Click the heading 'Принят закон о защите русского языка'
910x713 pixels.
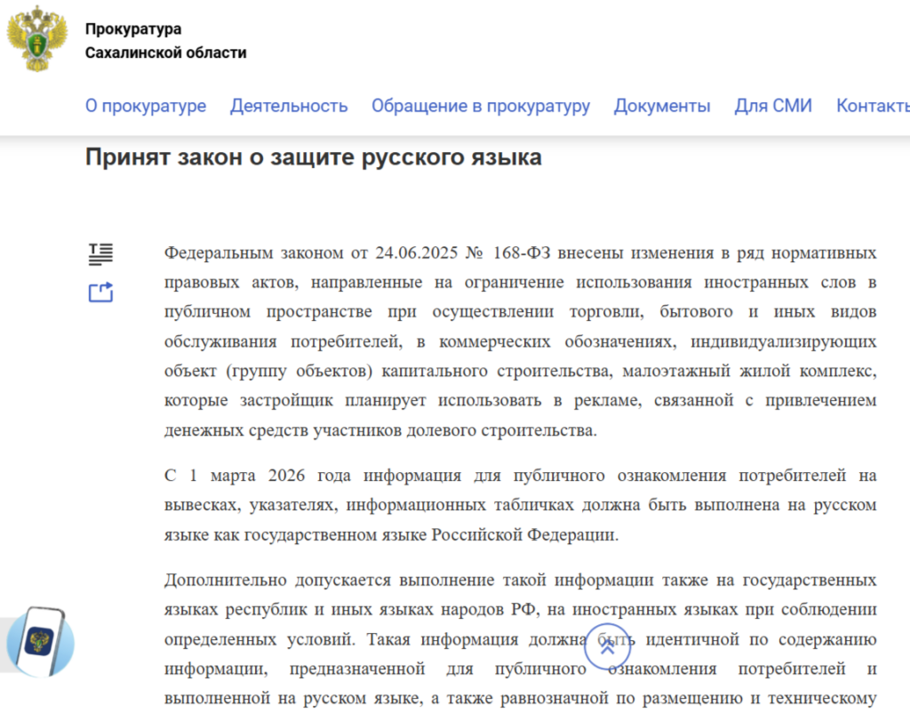click(314, 157)
